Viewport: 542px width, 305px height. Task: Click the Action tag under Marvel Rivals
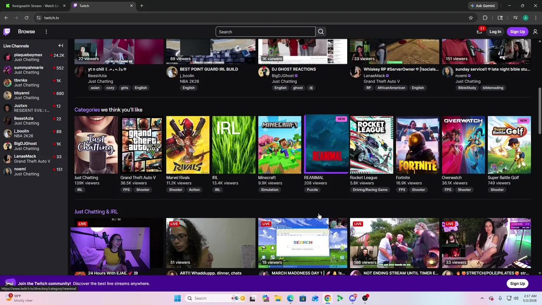tap(194, 190)
